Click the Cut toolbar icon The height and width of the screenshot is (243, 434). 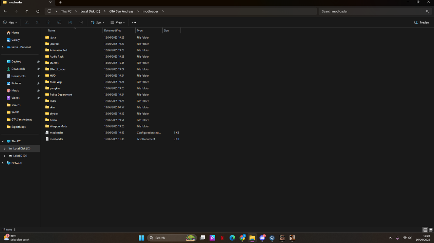click(26, 22)
